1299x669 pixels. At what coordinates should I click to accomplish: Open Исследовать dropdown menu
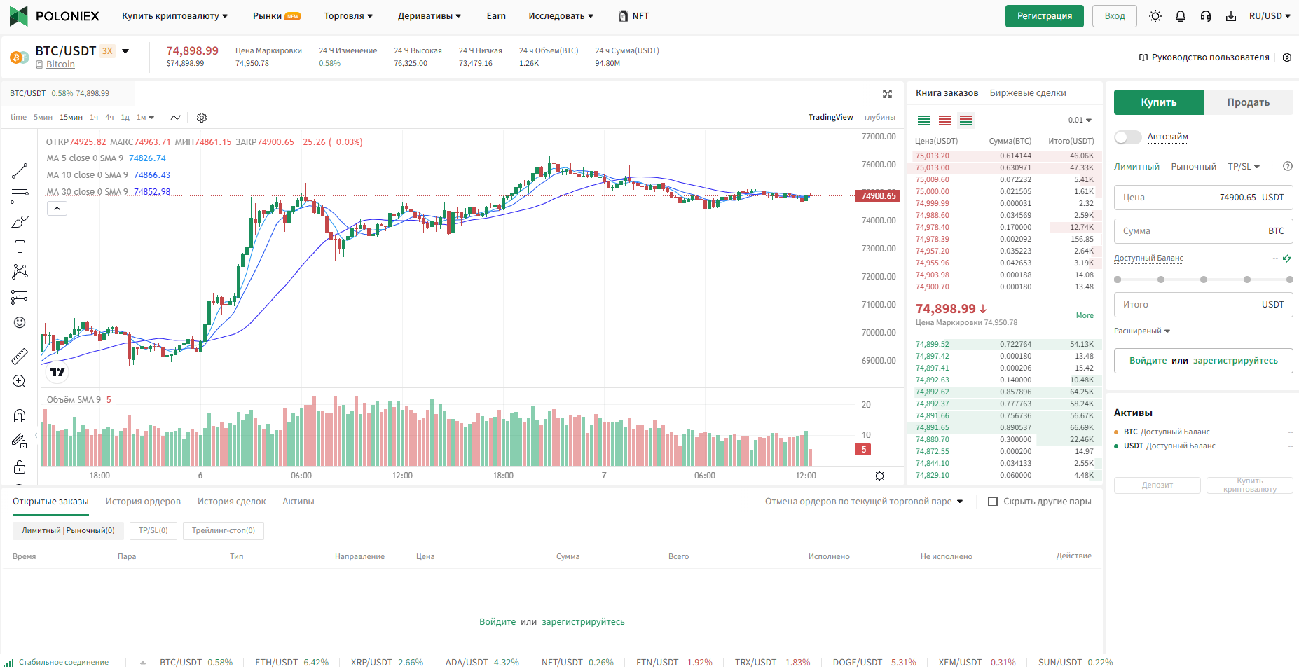(x=561, y=16)
